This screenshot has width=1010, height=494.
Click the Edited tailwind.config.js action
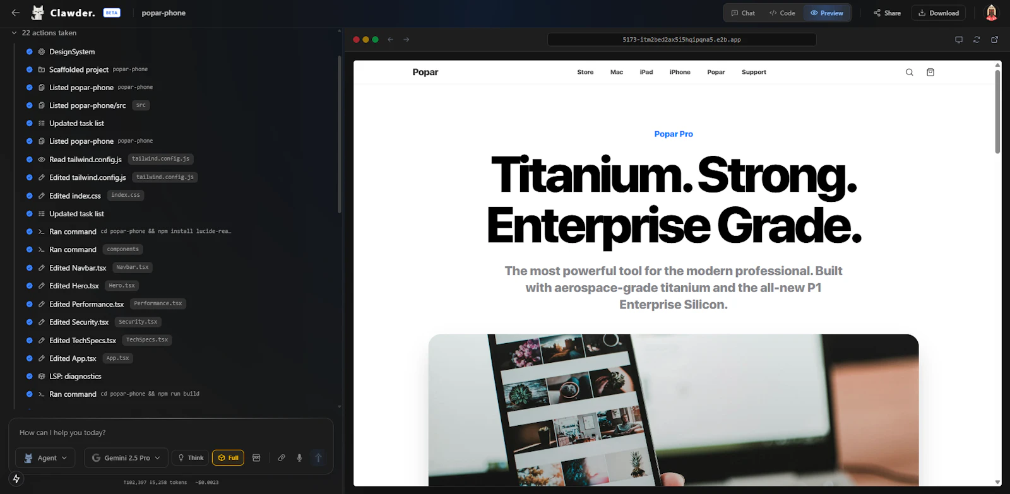(x=112, y=177)
